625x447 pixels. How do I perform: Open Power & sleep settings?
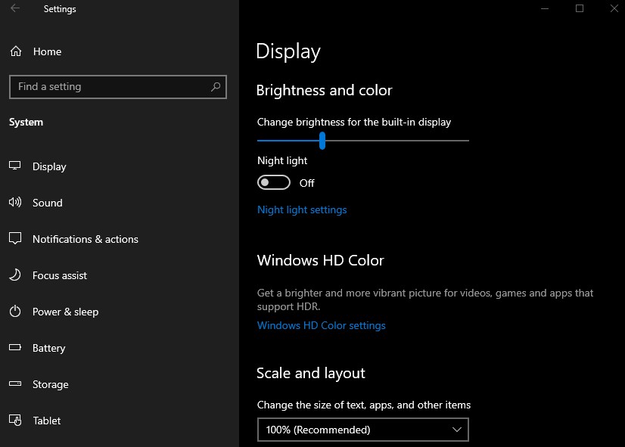pos(65,312)
